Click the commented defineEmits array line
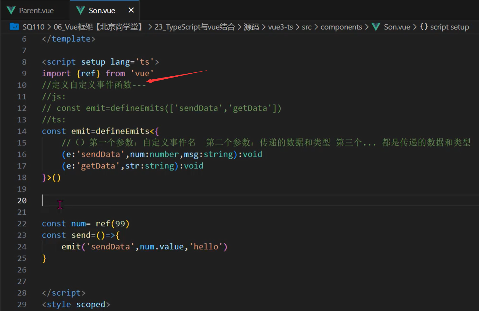Image resolution: width=479 pixels, height=311 pixels. (x=161, y=108)
